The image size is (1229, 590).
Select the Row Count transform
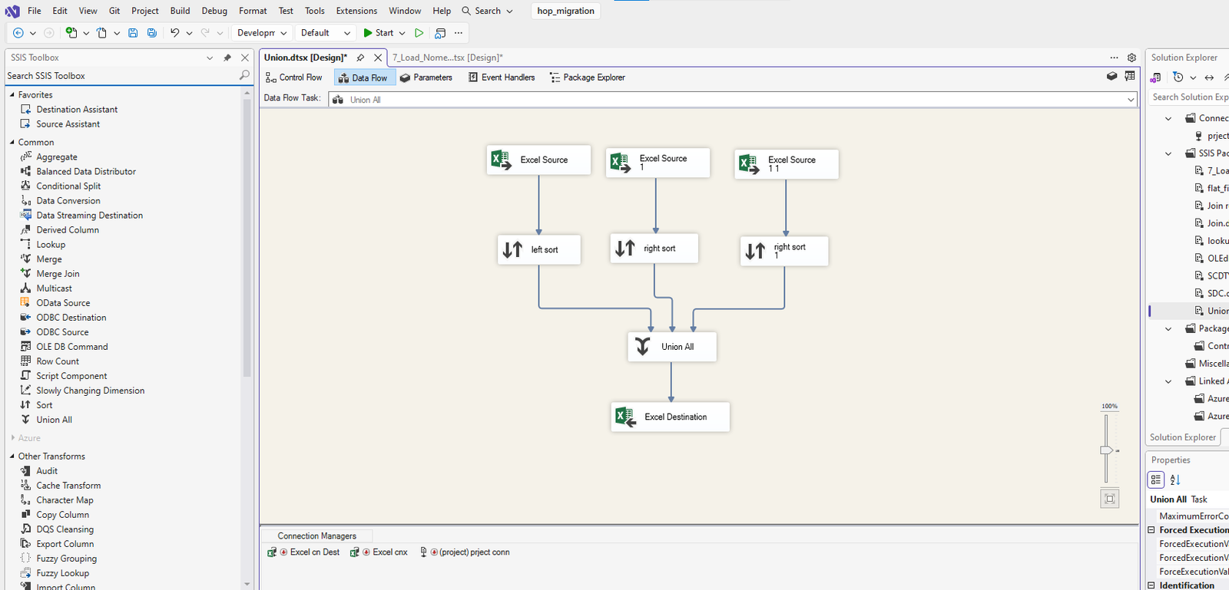tap(57, 361)
